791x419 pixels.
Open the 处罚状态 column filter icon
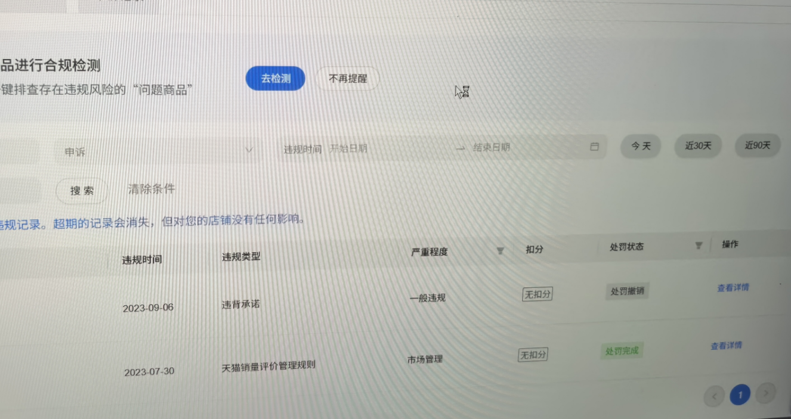pos(699,246)
